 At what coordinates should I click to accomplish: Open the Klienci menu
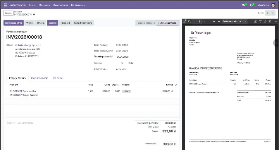pyautogui.click(x=33, y=5)
